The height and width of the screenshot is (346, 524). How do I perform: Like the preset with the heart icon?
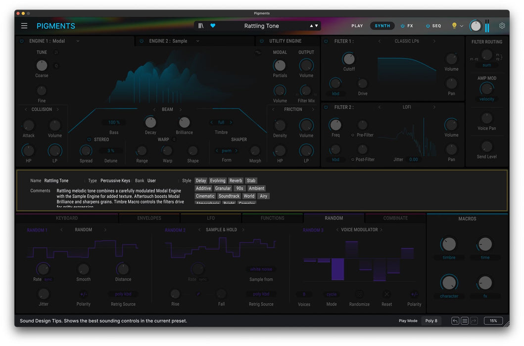[x=213, y=26]
